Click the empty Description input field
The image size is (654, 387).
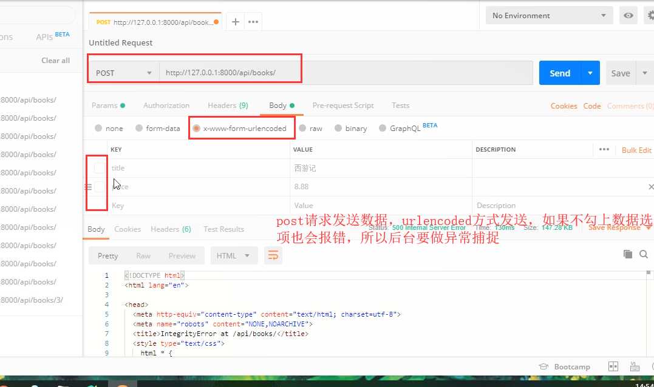(x=563, y=206)
